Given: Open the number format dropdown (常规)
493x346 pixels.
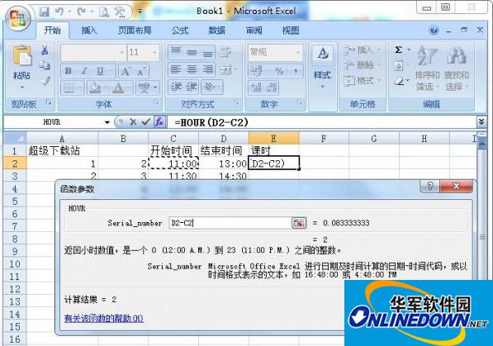Looking at the screenshot, I should 297,52.
